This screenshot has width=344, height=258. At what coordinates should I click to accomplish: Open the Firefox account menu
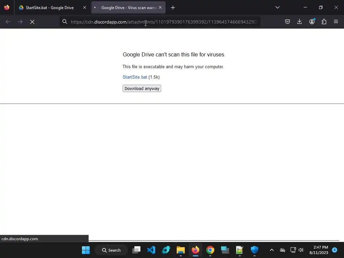point(312,21)
